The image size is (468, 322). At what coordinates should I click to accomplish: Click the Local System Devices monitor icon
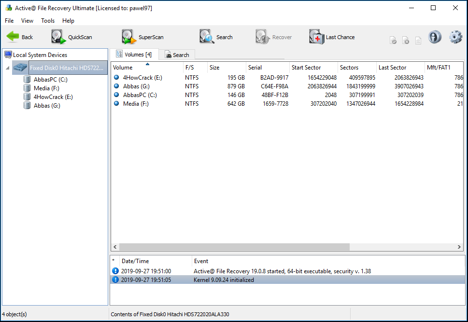(x=8, y=55)
